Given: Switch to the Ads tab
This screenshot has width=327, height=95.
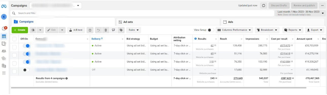Looking at the screenshot, I should (x=273, y=22).
